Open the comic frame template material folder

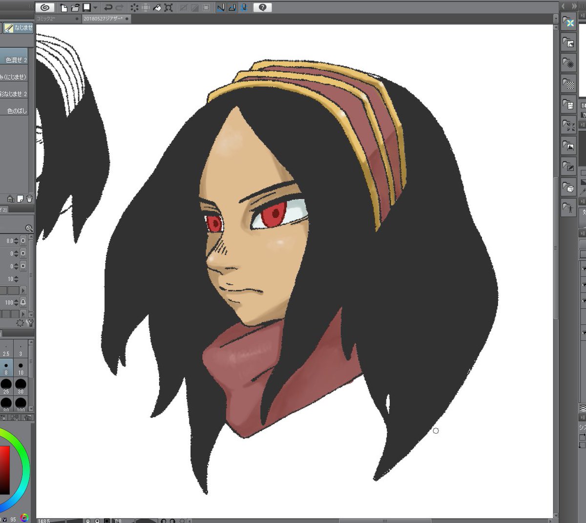(568, 105)
